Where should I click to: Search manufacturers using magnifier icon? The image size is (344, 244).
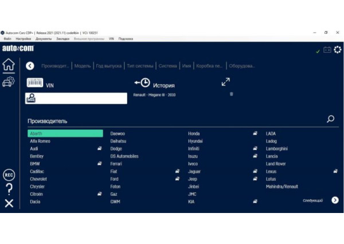coord(330,119)
